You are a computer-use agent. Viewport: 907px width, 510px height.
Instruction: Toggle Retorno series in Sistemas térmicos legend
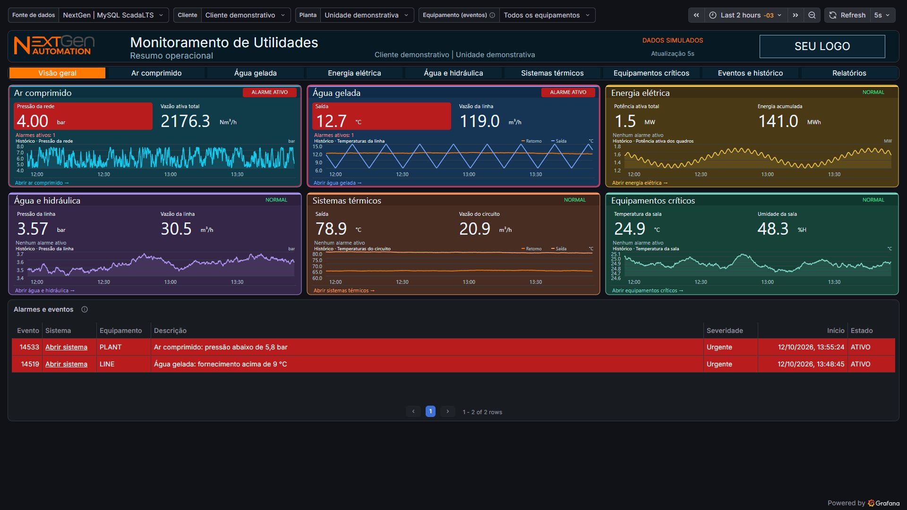click(x=531, y=249)
